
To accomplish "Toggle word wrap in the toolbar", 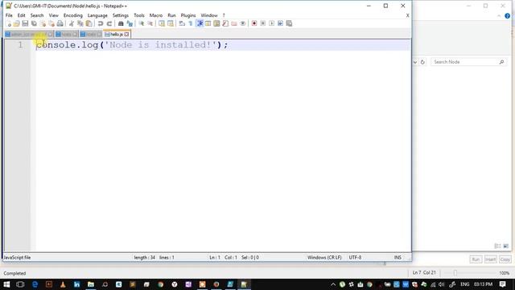I will (x=182, y=23).
